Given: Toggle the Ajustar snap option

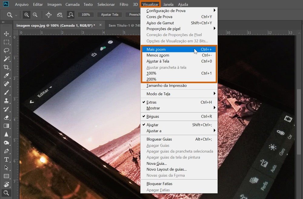Looking at the screenshot, I should tap(152, 125).
